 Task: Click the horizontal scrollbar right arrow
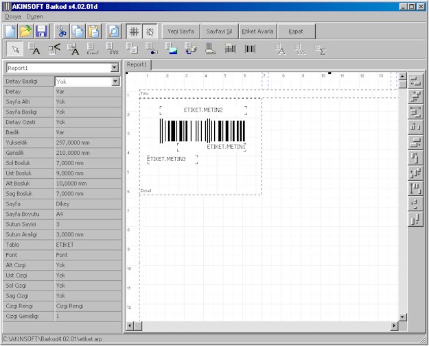(x=394, y=325)
